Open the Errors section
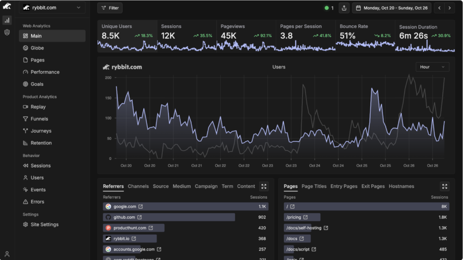 (x=52, y=202)
